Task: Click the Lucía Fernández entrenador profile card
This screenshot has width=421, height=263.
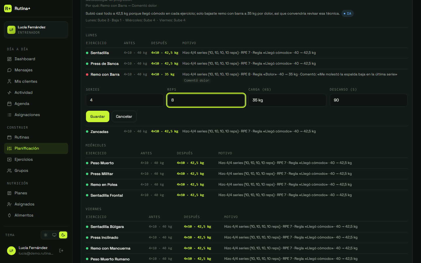Action: click(36, 30)
